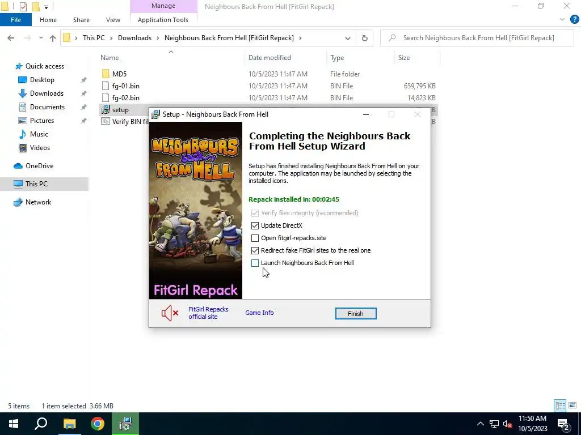Screen dimensions: 581x435
Task: Show hidden system tray icons
Action: click(480, 424)
